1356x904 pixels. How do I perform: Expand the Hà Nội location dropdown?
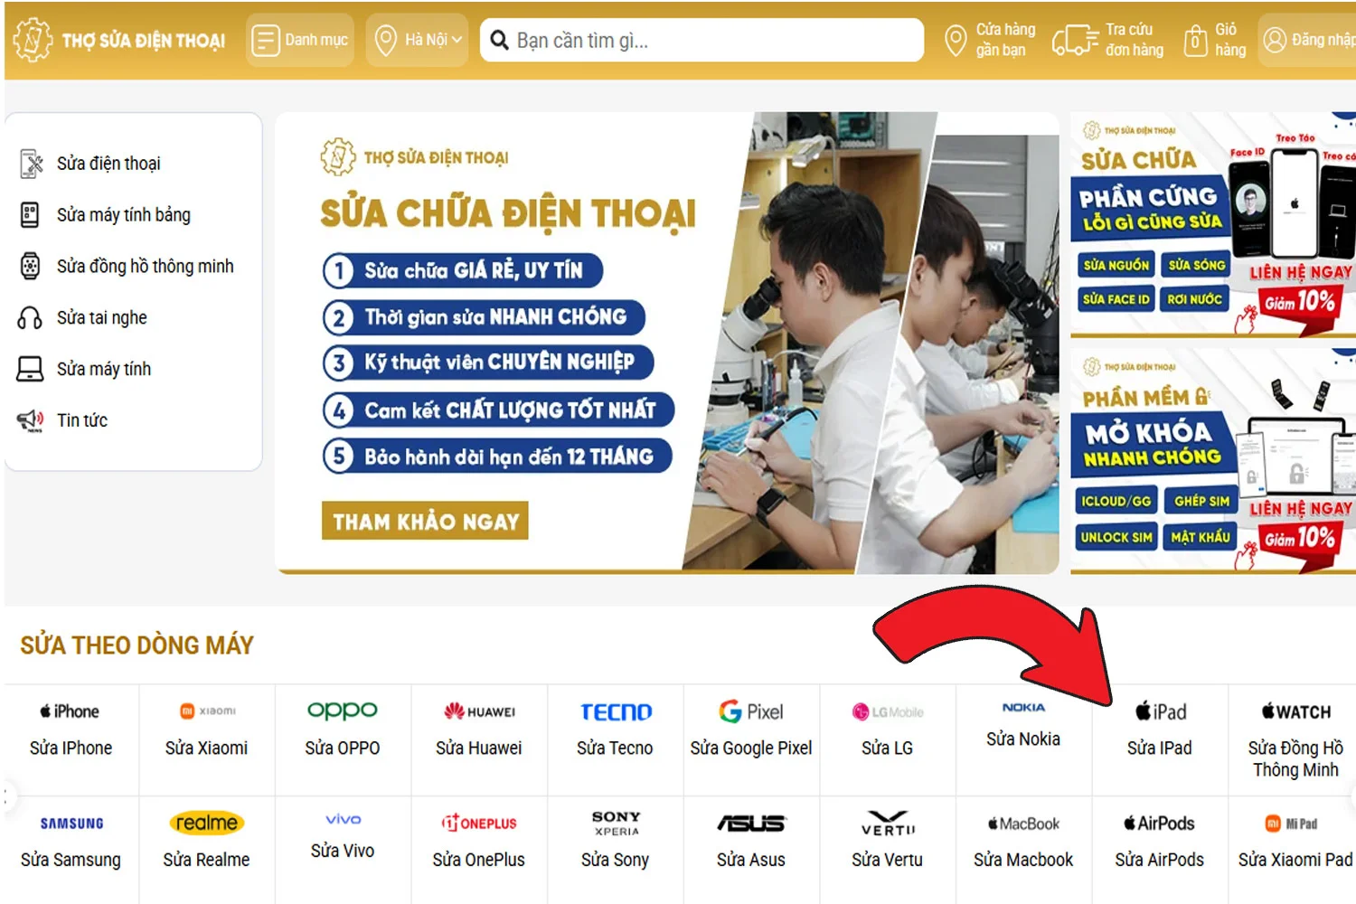point(418,40)
